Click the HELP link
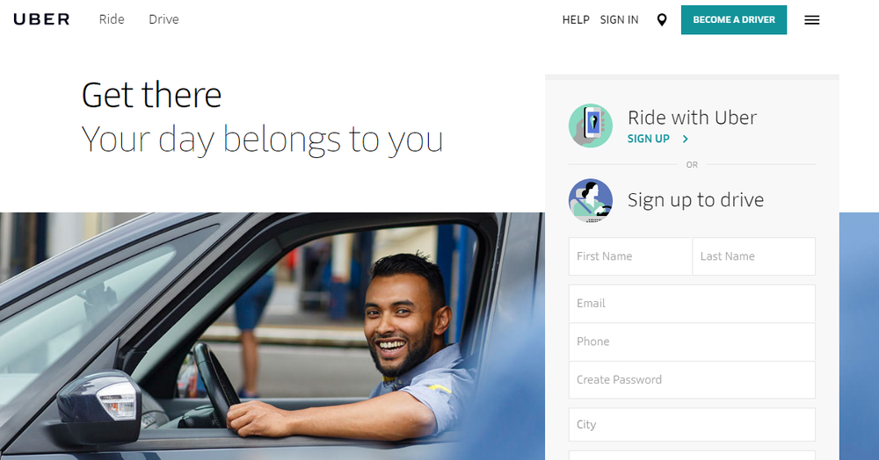 [x=576, y=19]
